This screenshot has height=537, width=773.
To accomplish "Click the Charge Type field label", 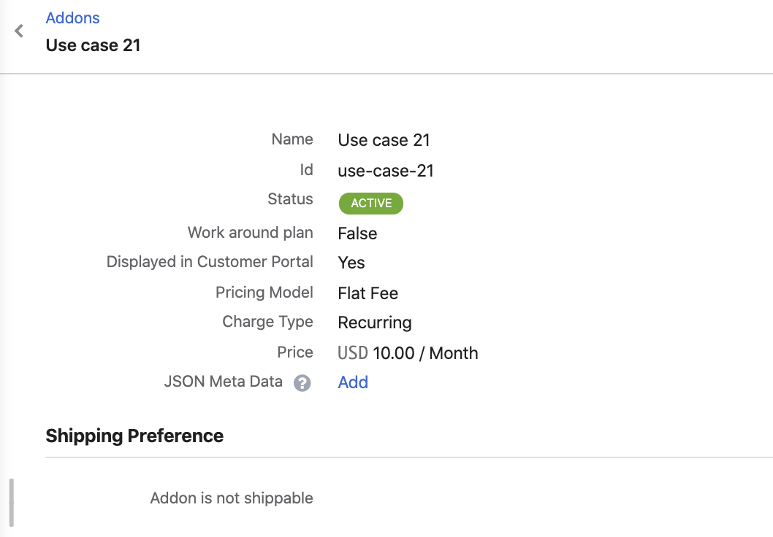I will click(267, 322).
